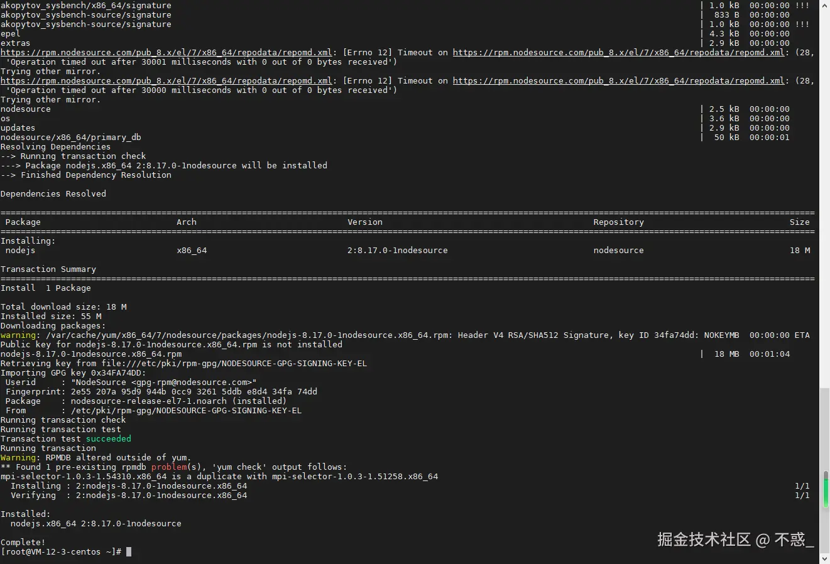Click the 'extras' repository line
Screen dimensions: 830x564
pyautogui.click(x=16, y=43)
